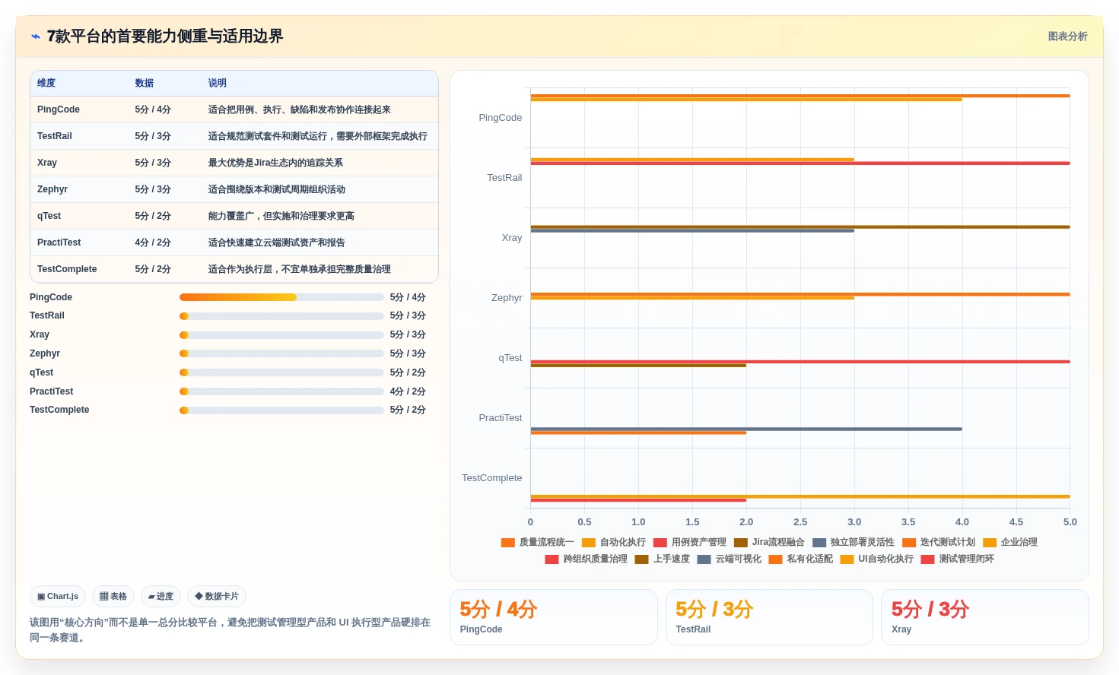Toggle the 云端可视化 legend swatch
The image size is (1119, 675).
tap(704, 559)
